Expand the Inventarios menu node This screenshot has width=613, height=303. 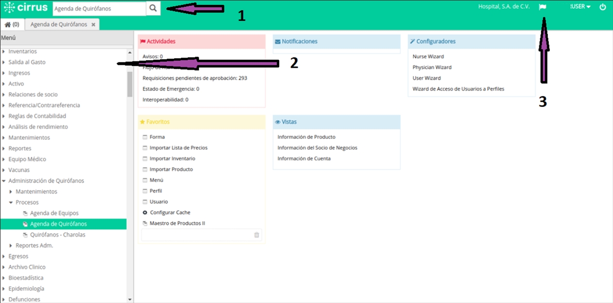[3, 51]
